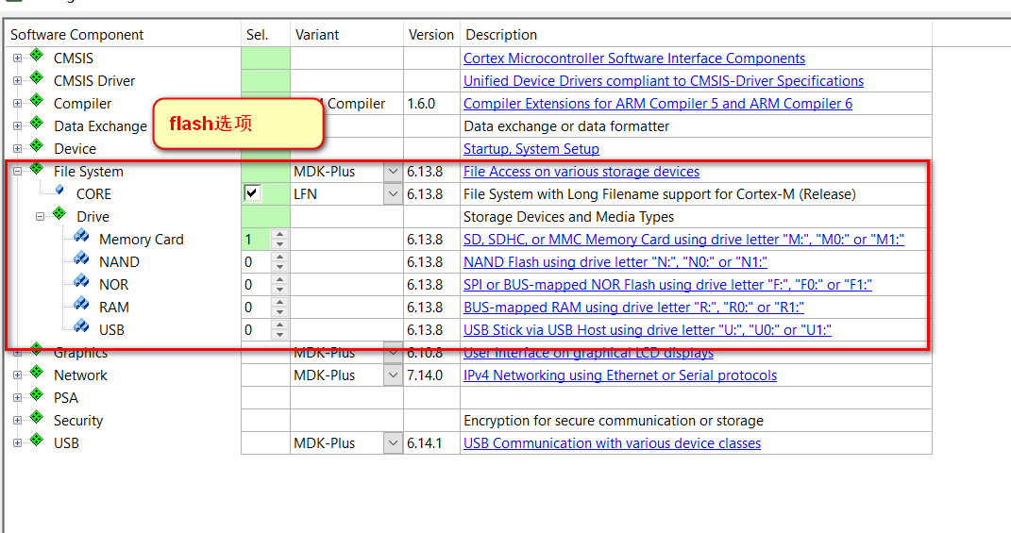Uncheck the CORE selection checkbox
The width and height of the screenshot is (1011, 533).
coord(252,193)
